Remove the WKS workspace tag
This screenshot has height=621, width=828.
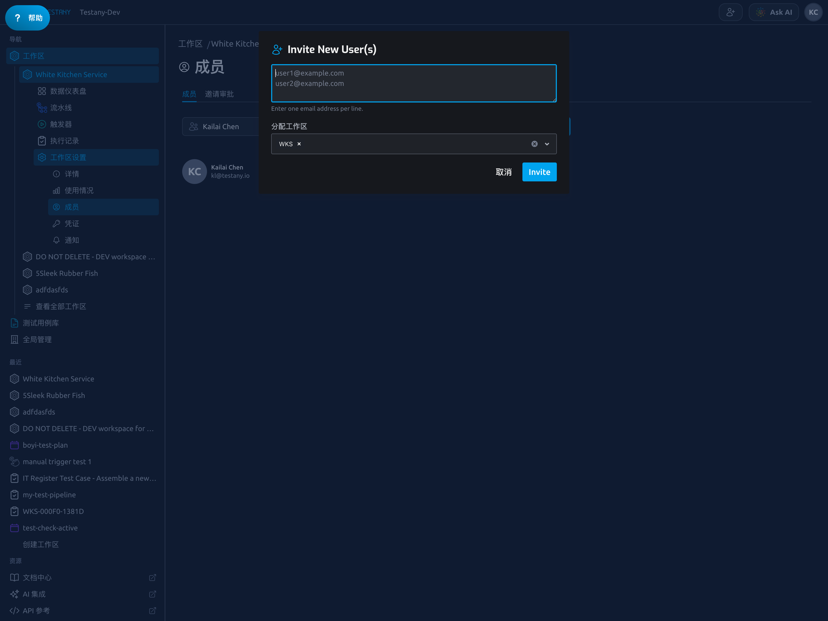point(299,144)
